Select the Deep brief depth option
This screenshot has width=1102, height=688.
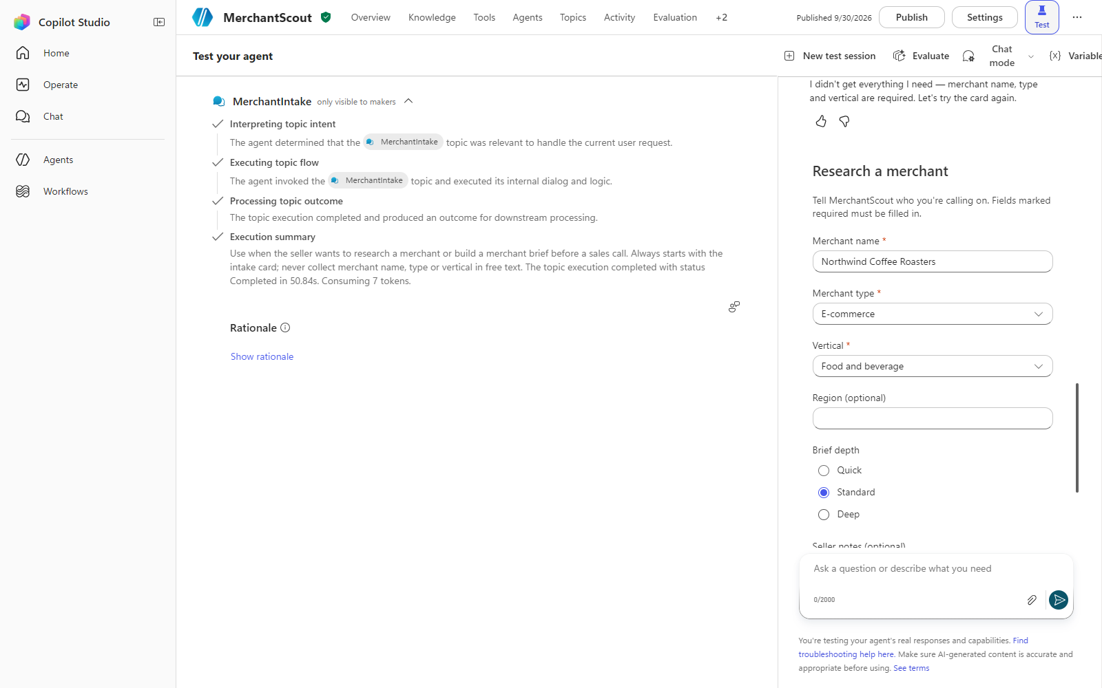tap(824, 515)
